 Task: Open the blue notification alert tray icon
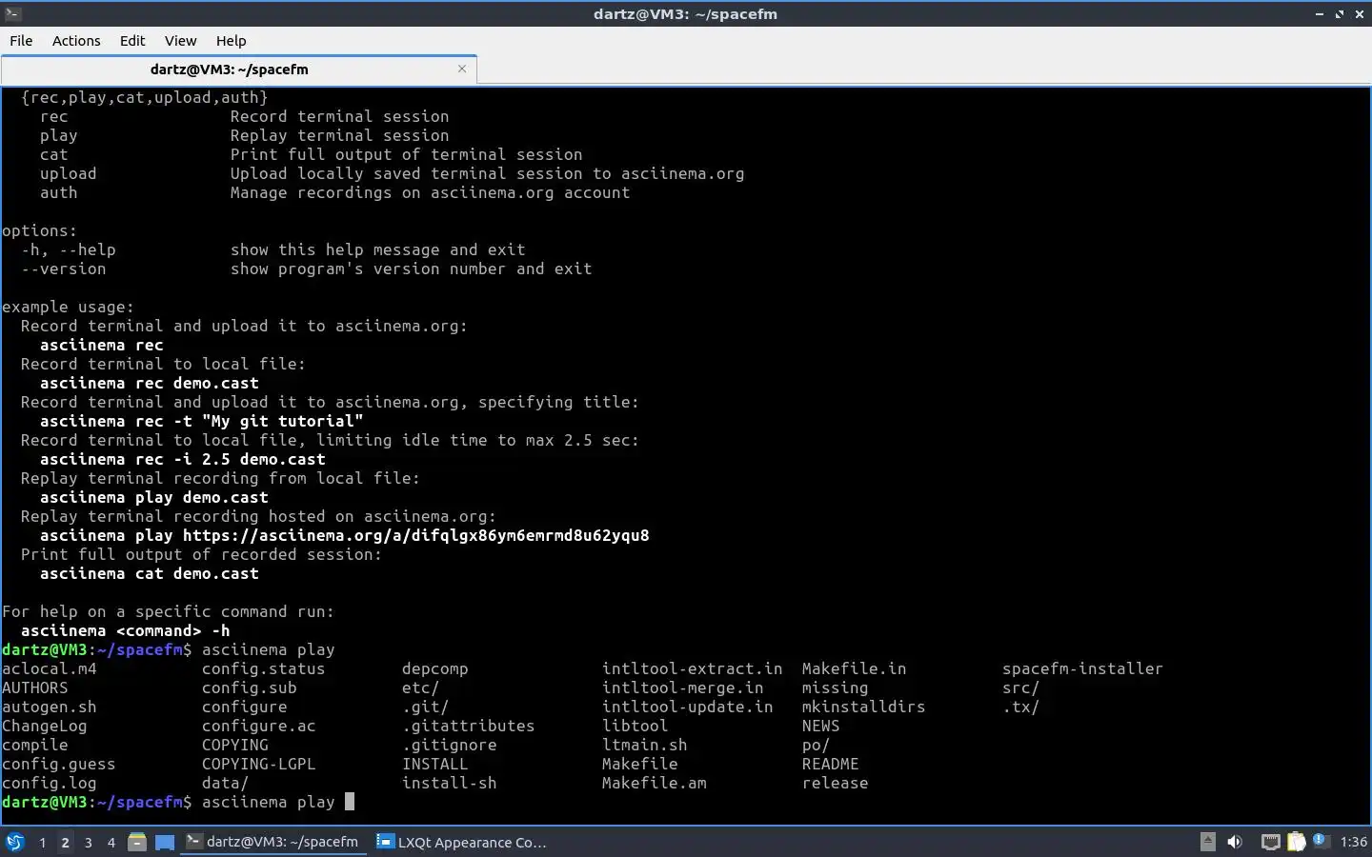pyautogui.click(x=1321, y=840)
